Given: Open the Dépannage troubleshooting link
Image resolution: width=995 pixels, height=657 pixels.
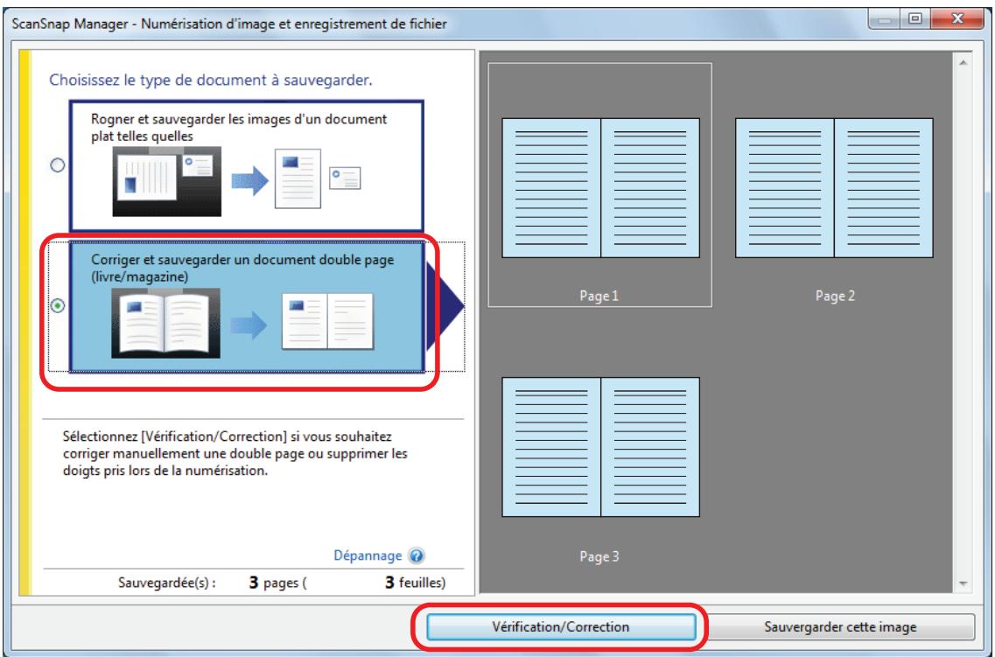Looking at the screenshot, I should [x=368, y=556].
